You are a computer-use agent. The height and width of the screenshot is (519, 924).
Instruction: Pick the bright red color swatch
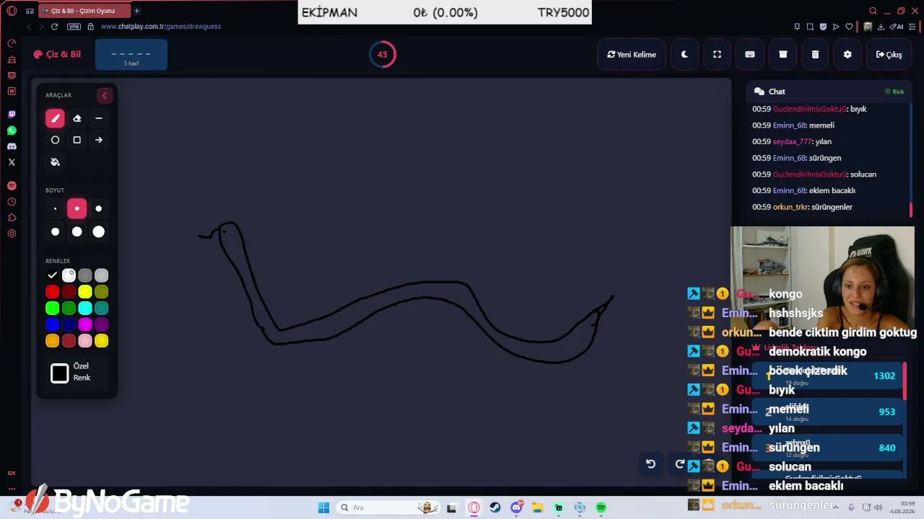[52, 292]
